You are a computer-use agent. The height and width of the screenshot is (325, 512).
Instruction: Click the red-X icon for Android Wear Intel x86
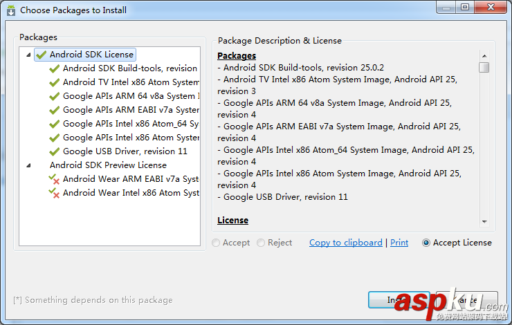click(x=55, y=193)
